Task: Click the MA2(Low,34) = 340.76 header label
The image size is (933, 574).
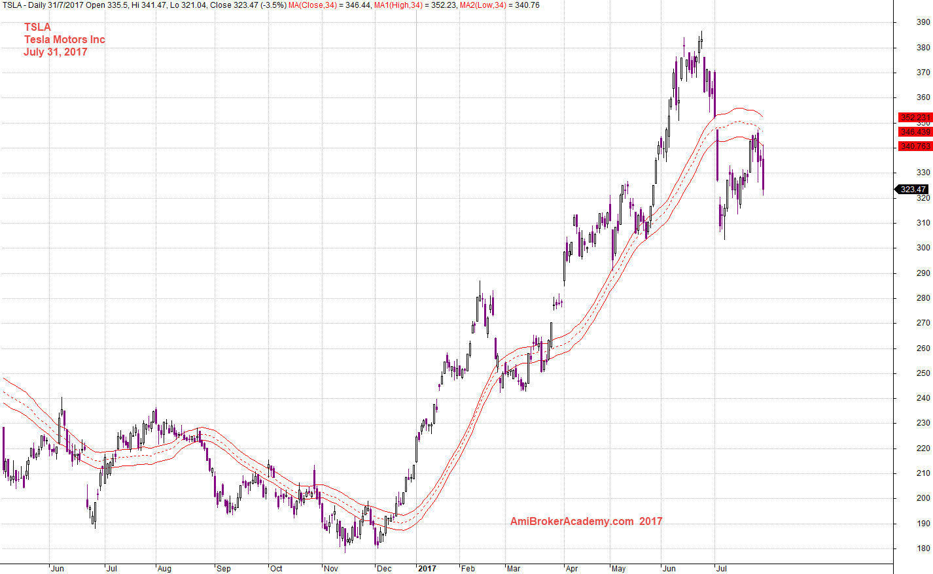Action: coord(500,5)
